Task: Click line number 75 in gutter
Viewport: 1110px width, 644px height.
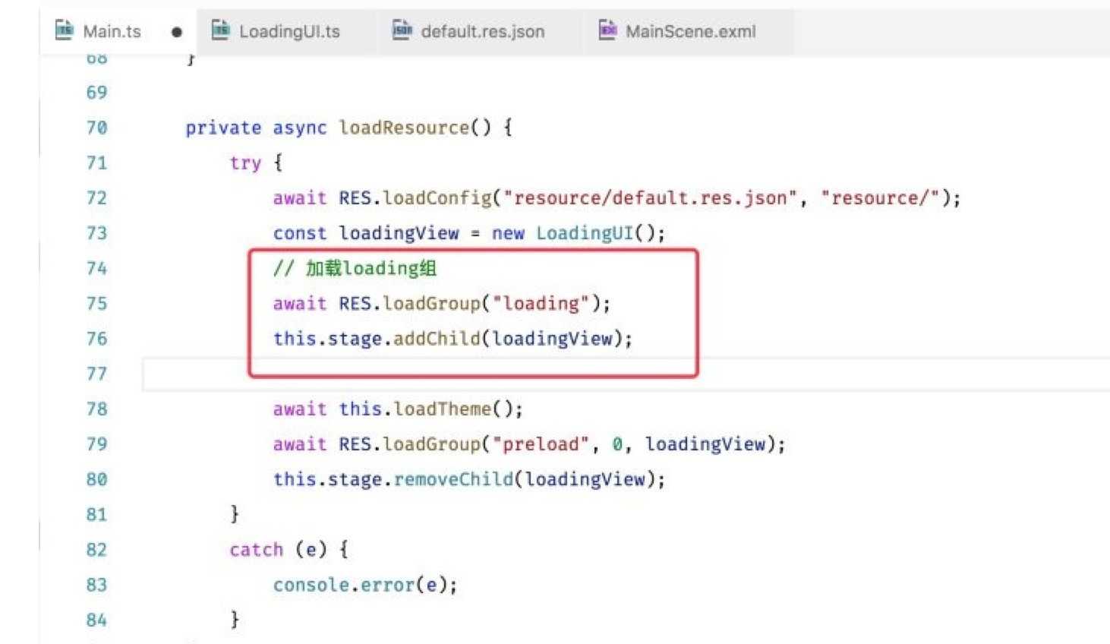Action: coord(96,304)
